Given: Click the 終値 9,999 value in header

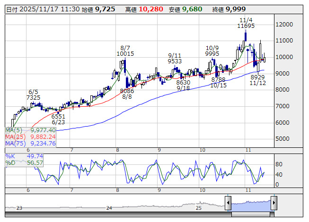Looking at the screenshot, I should [x=235, y=9].
